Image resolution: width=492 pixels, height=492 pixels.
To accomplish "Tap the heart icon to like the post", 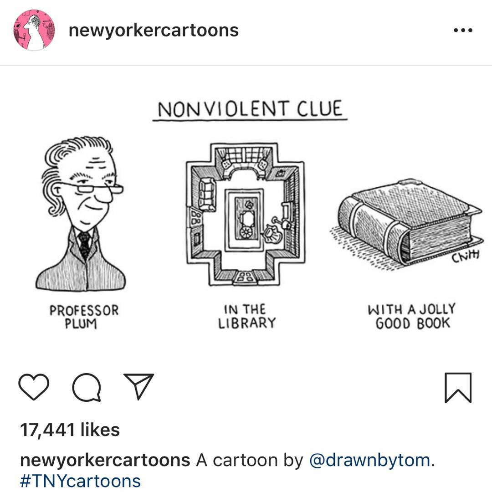I will click(x=34, y=387).
